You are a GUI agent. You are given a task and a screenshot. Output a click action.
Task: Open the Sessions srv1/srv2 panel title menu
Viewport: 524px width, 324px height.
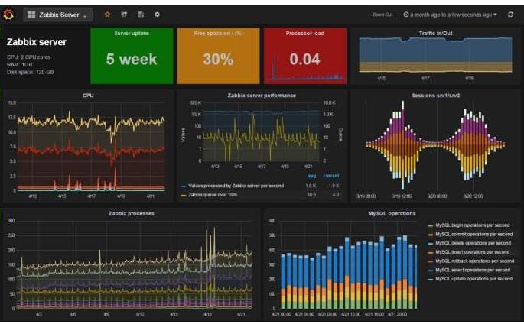(435, 96)
